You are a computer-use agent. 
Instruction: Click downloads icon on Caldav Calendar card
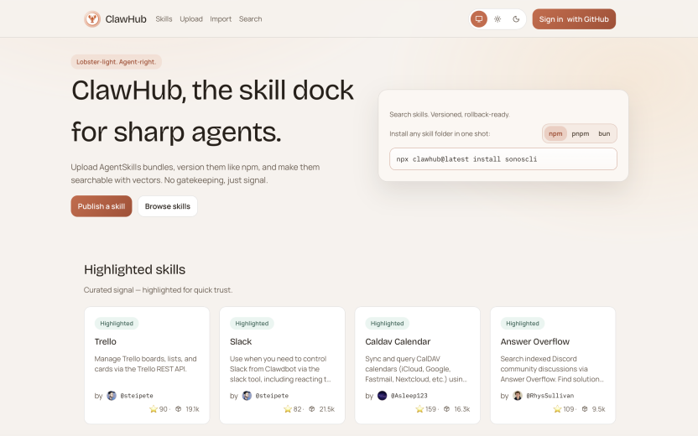(x=446, y=409)
